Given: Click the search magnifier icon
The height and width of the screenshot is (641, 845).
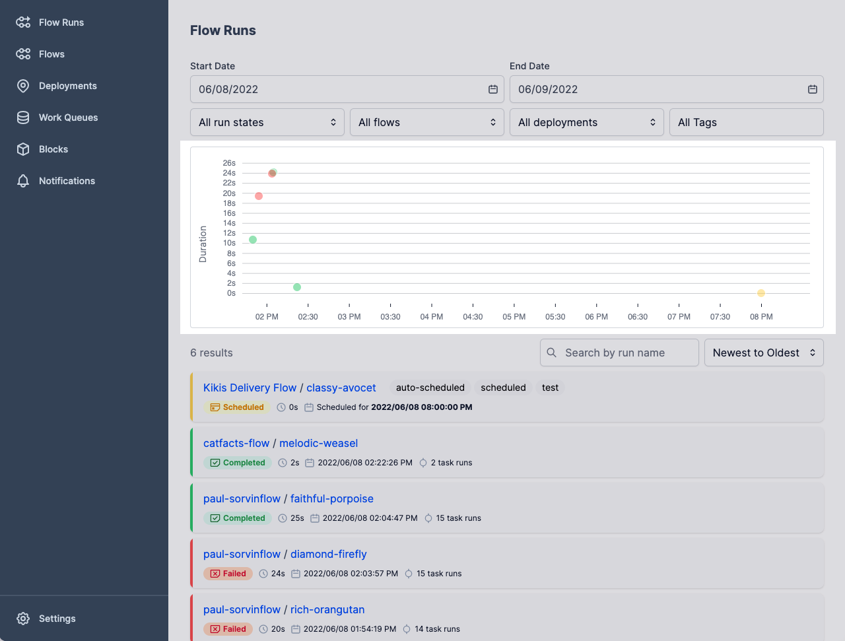Looking at the screenshot, I should pyautogui.click(x=552, y=353).
